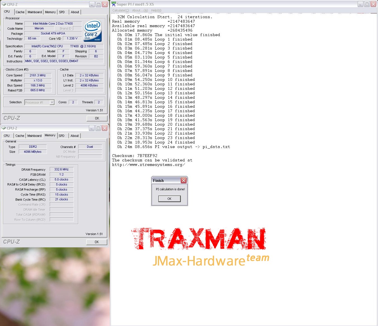
Task: Click OK in top CPU-Z window
Action: tap(97, 118)
